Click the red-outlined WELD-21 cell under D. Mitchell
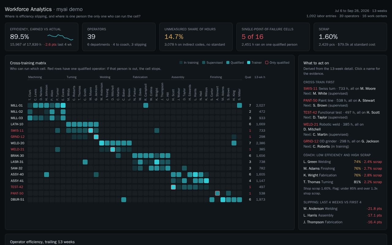The height and width of the screenshot is (245, 392). (113, 149)
